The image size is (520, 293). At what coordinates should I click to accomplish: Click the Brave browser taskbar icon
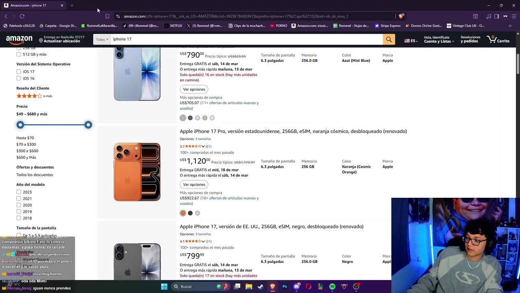(273, 286)
